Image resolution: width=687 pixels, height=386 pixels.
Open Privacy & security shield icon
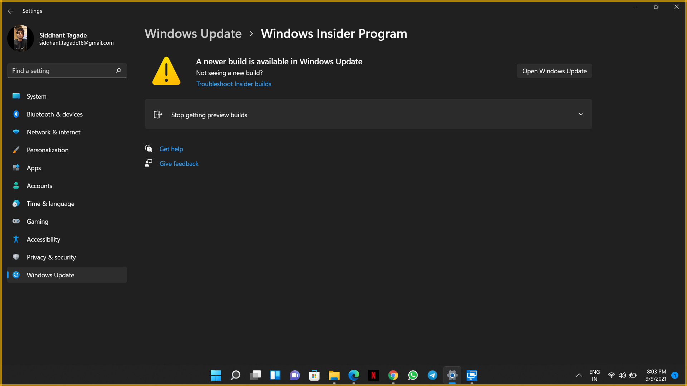[x=16, y=257]
